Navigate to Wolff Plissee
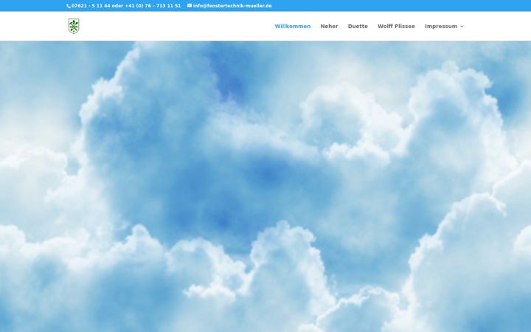Viewport: 531px width, 332px height. (396, 26)
